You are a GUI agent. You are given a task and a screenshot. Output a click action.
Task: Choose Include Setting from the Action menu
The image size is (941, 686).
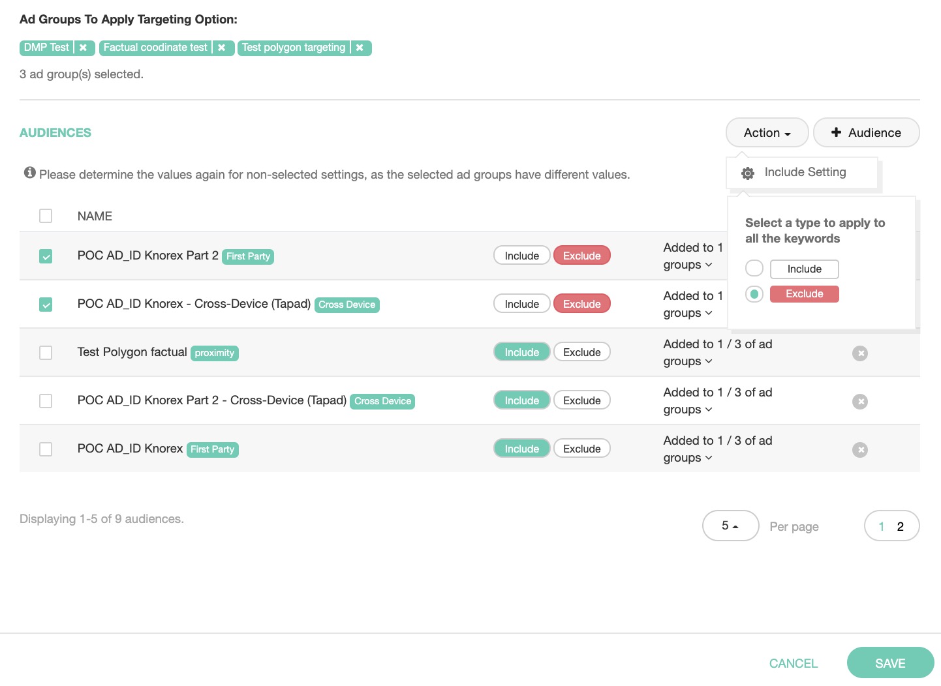805,172
